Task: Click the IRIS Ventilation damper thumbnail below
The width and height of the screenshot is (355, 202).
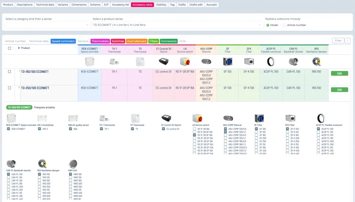Action: 42,163
